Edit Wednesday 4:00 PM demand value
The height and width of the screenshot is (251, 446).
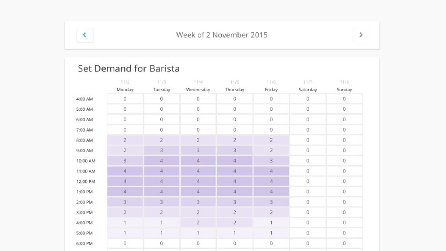coord(198,223)
